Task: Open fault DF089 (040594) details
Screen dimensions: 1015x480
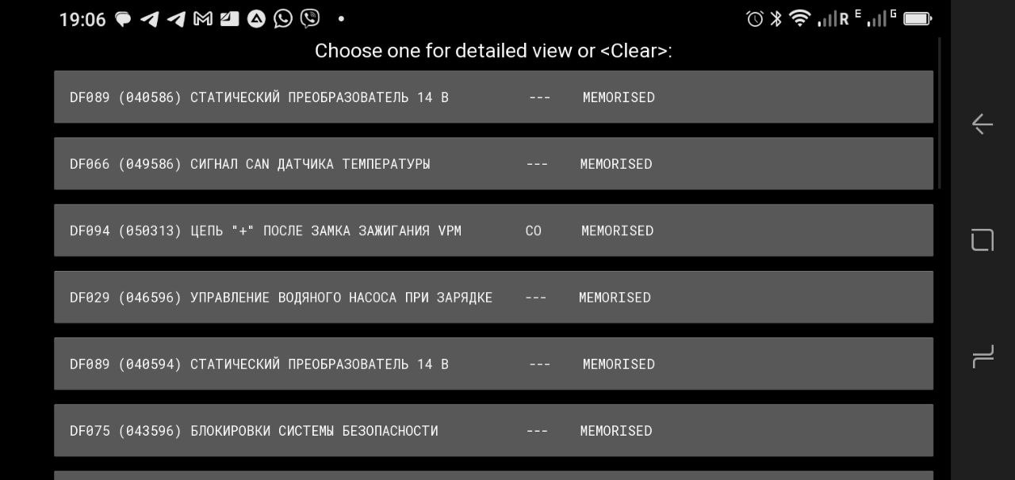Action: [x=493, y=364]
